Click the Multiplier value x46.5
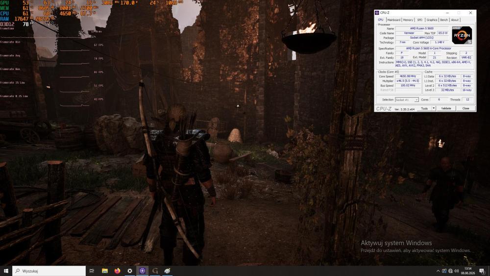Screen dimensions: 490x276 [x=408, y=81]
